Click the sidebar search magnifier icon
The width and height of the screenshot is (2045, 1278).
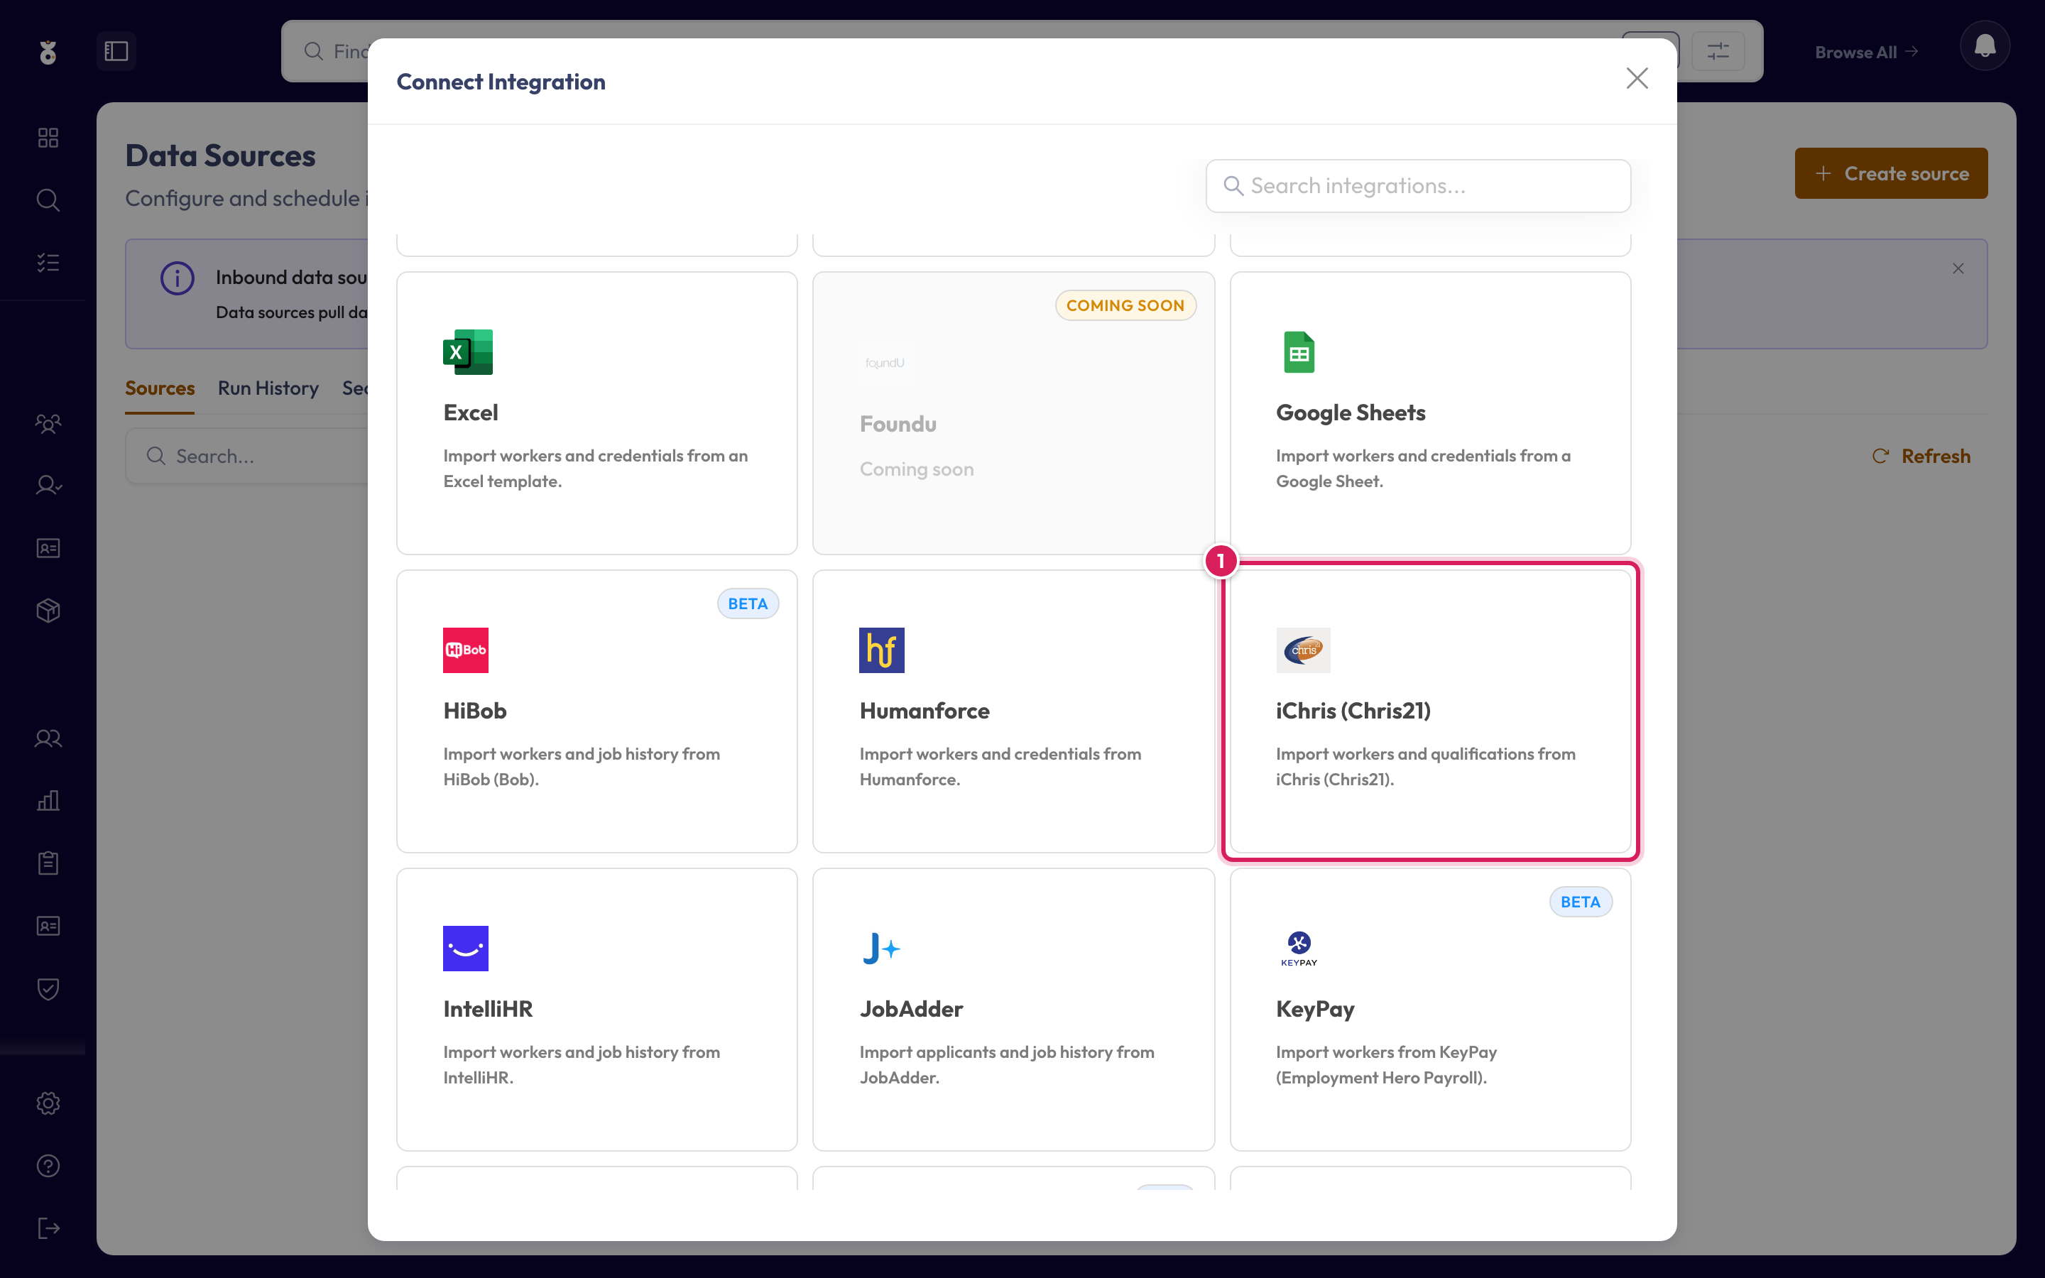coord(48,200)
